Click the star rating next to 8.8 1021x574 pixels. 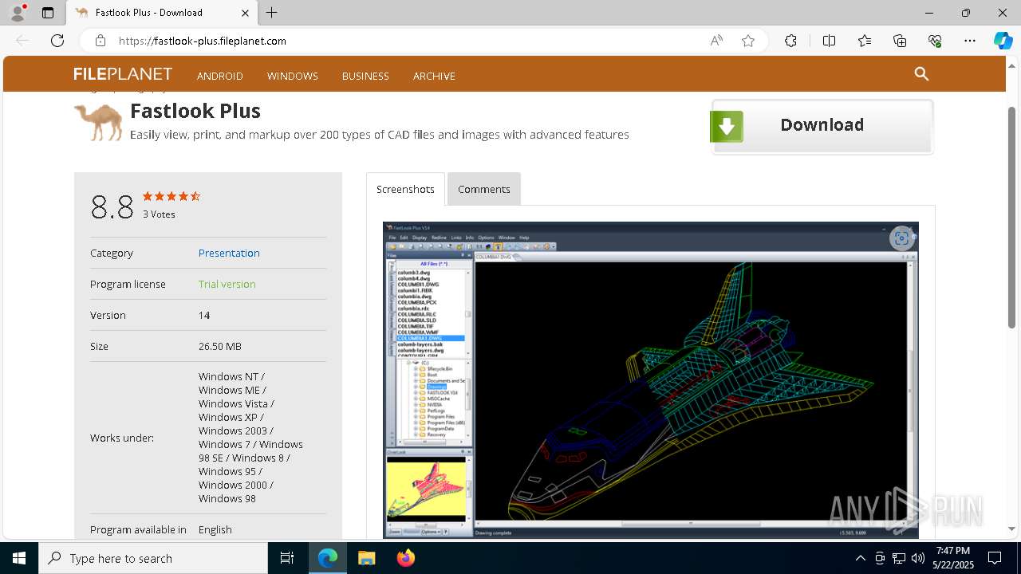coord(171,196)
